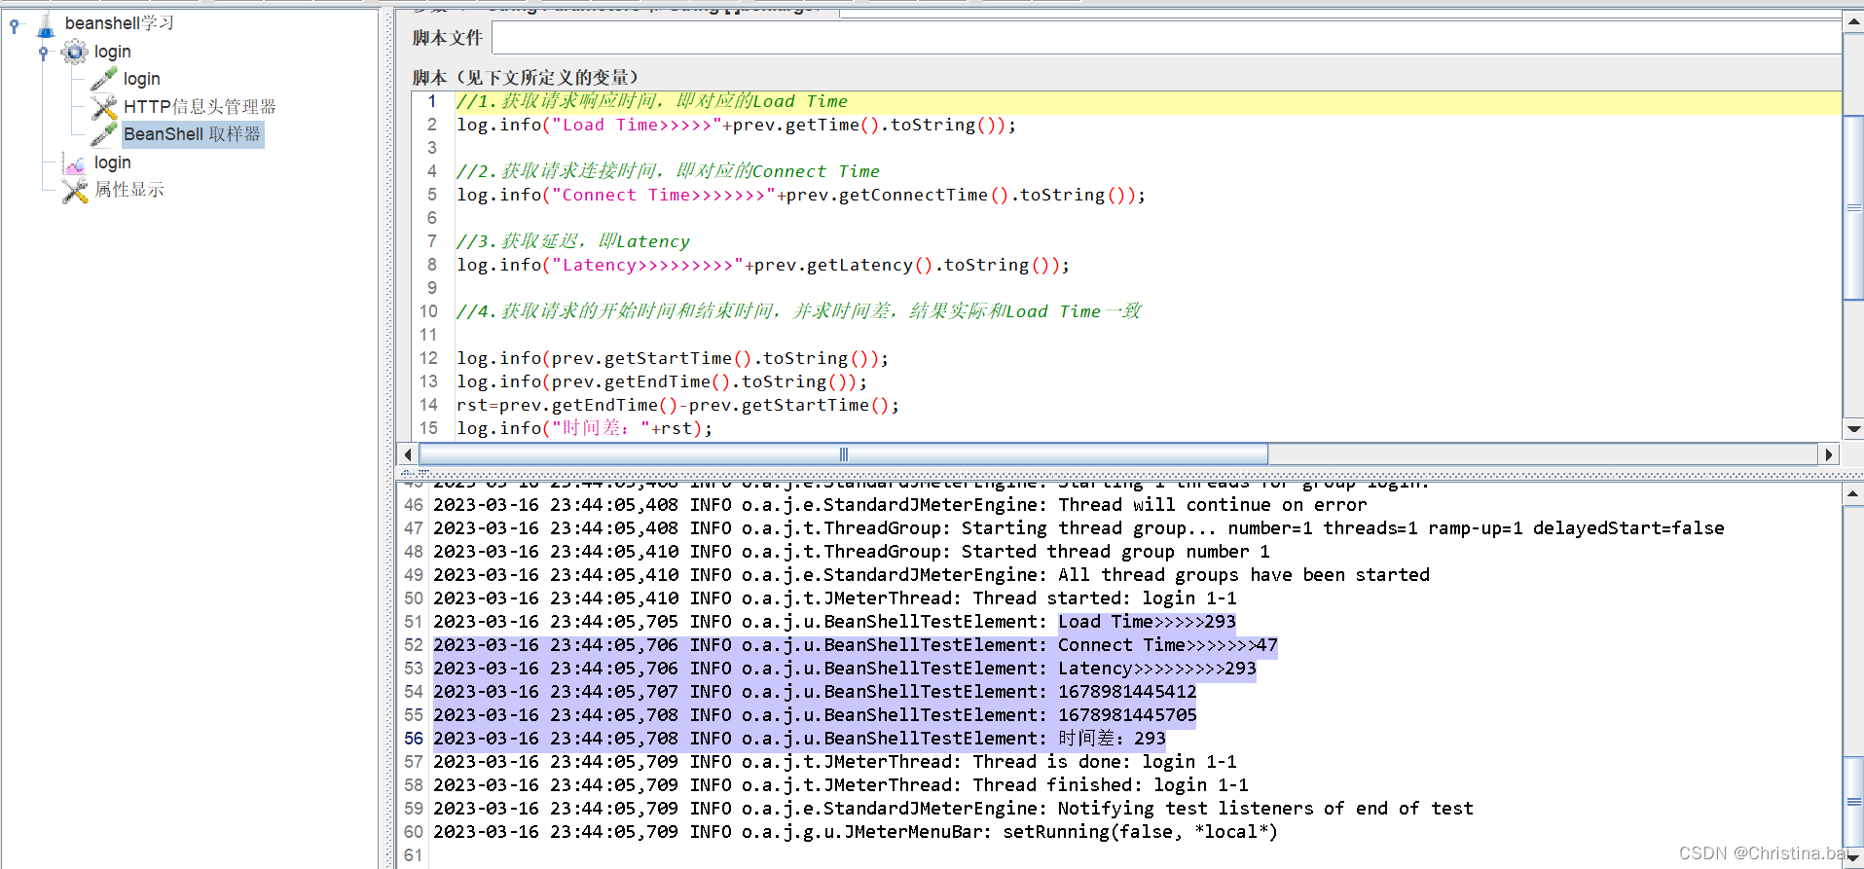The height and width of the screenshot is (869, 1864).
Task: Select the 属性显示 tree item
Action: pyautogui.click(x=128, y=190)
